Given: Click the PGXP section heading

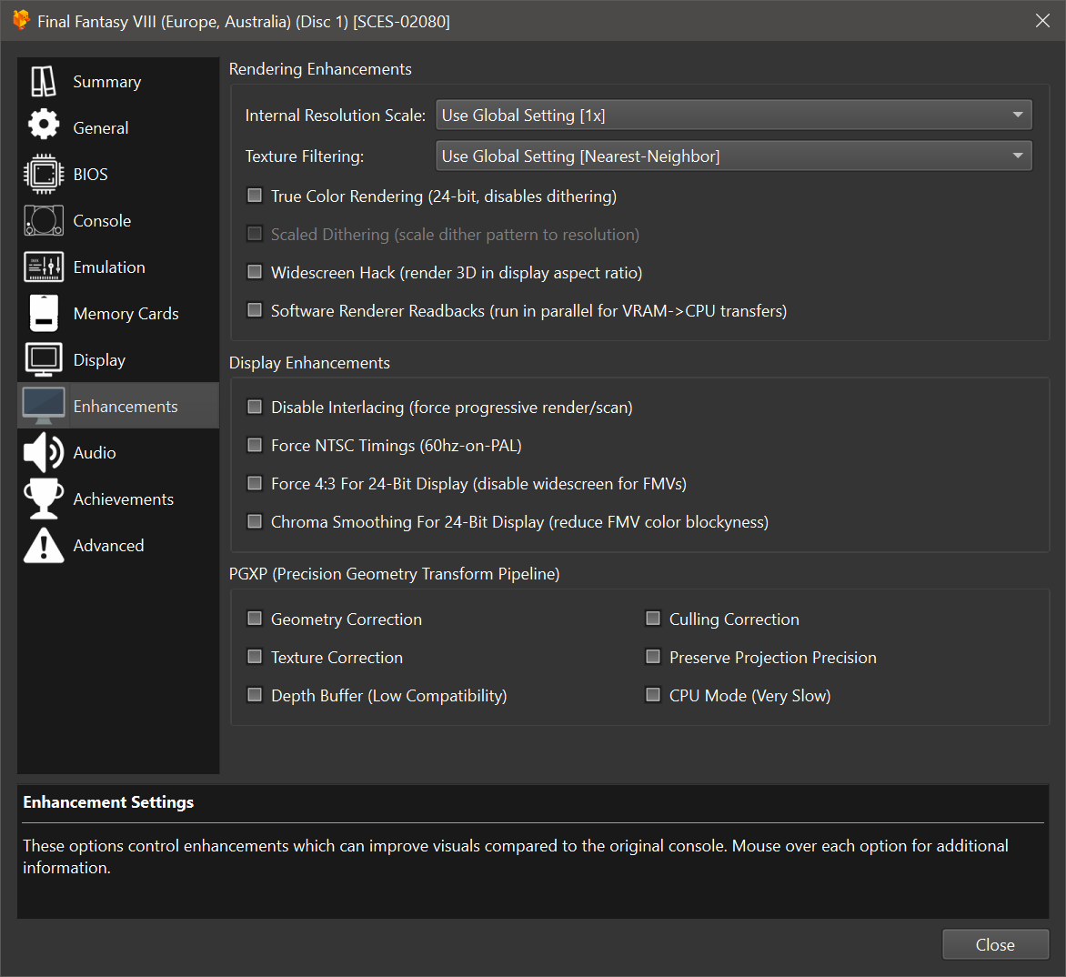Looking at the screenshot, I should click(x=395, y=574).
